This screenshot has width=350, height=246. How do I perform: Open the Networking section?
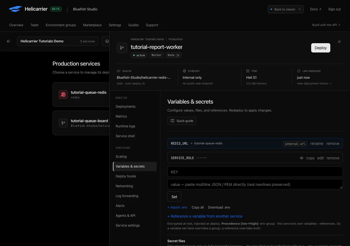(135, 186)
